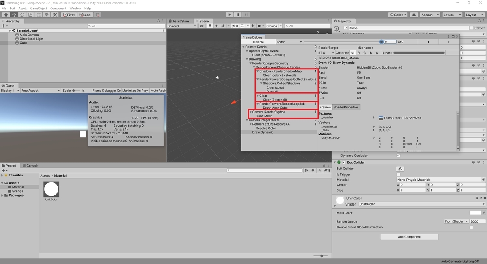487x264 pixels.
Task: Toggle scene lighting bulb icon
Action: pyautogui.click(x=210, y=26)
